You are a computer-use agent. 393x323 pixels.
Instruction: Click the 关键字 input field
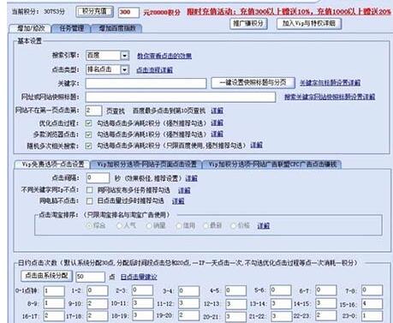point(146,83)
